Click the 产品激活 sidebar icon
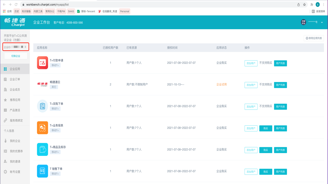This screenshot has height=184, width=328. click(5, 110)
